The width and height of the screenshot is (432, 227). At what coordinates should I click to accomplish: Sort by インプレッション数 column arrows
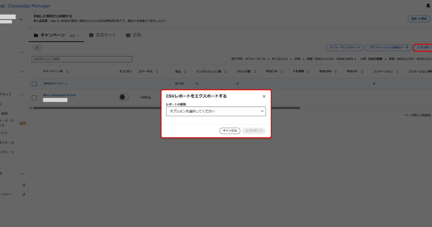pos(226,71)
